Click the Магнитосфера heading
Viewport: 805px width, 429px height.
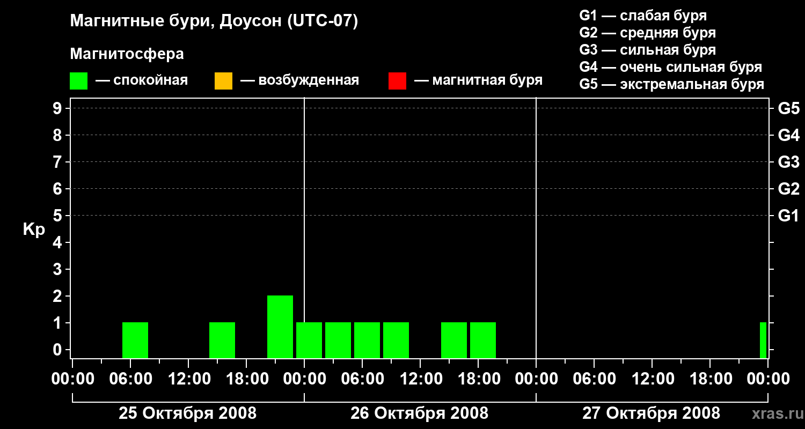127,54
